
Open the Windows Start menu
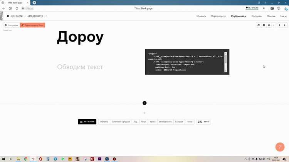pos(3,159)
